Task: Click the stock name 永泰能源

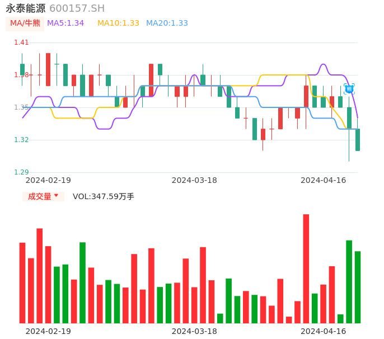Action: click(26, 8)
